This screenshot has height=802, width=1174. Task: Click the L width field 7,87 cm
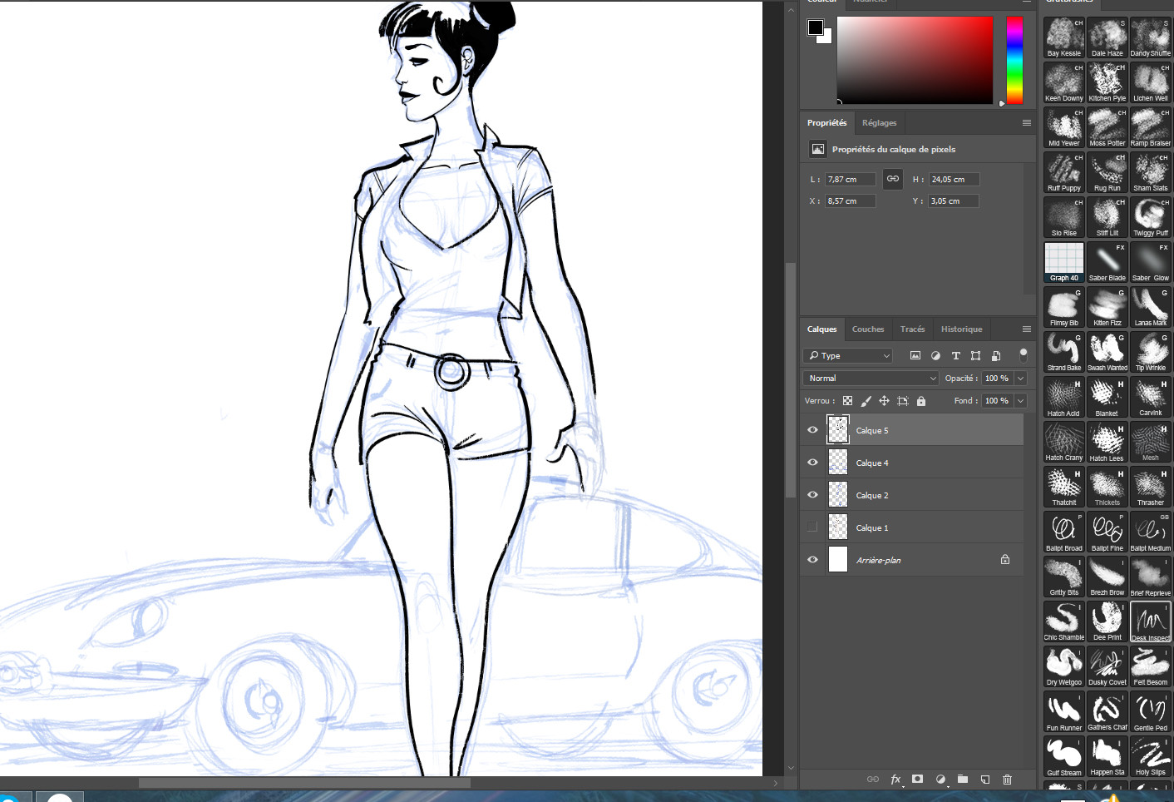click(851, 180)
